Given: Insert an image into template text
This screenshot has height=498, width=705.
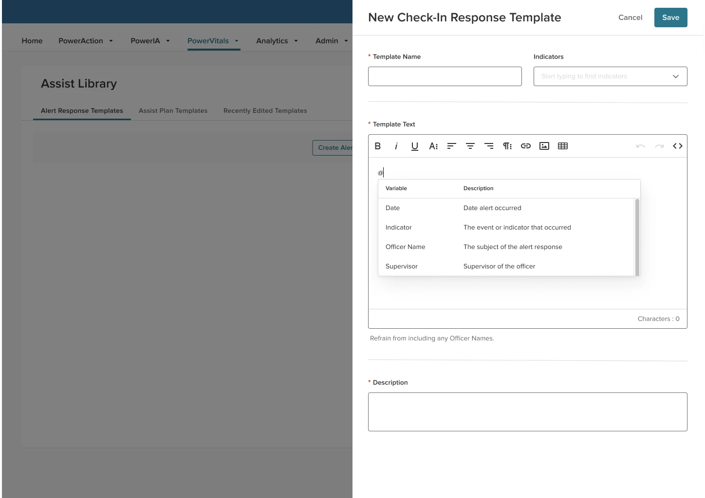Looking at the screenshot, I should point(544,146).
